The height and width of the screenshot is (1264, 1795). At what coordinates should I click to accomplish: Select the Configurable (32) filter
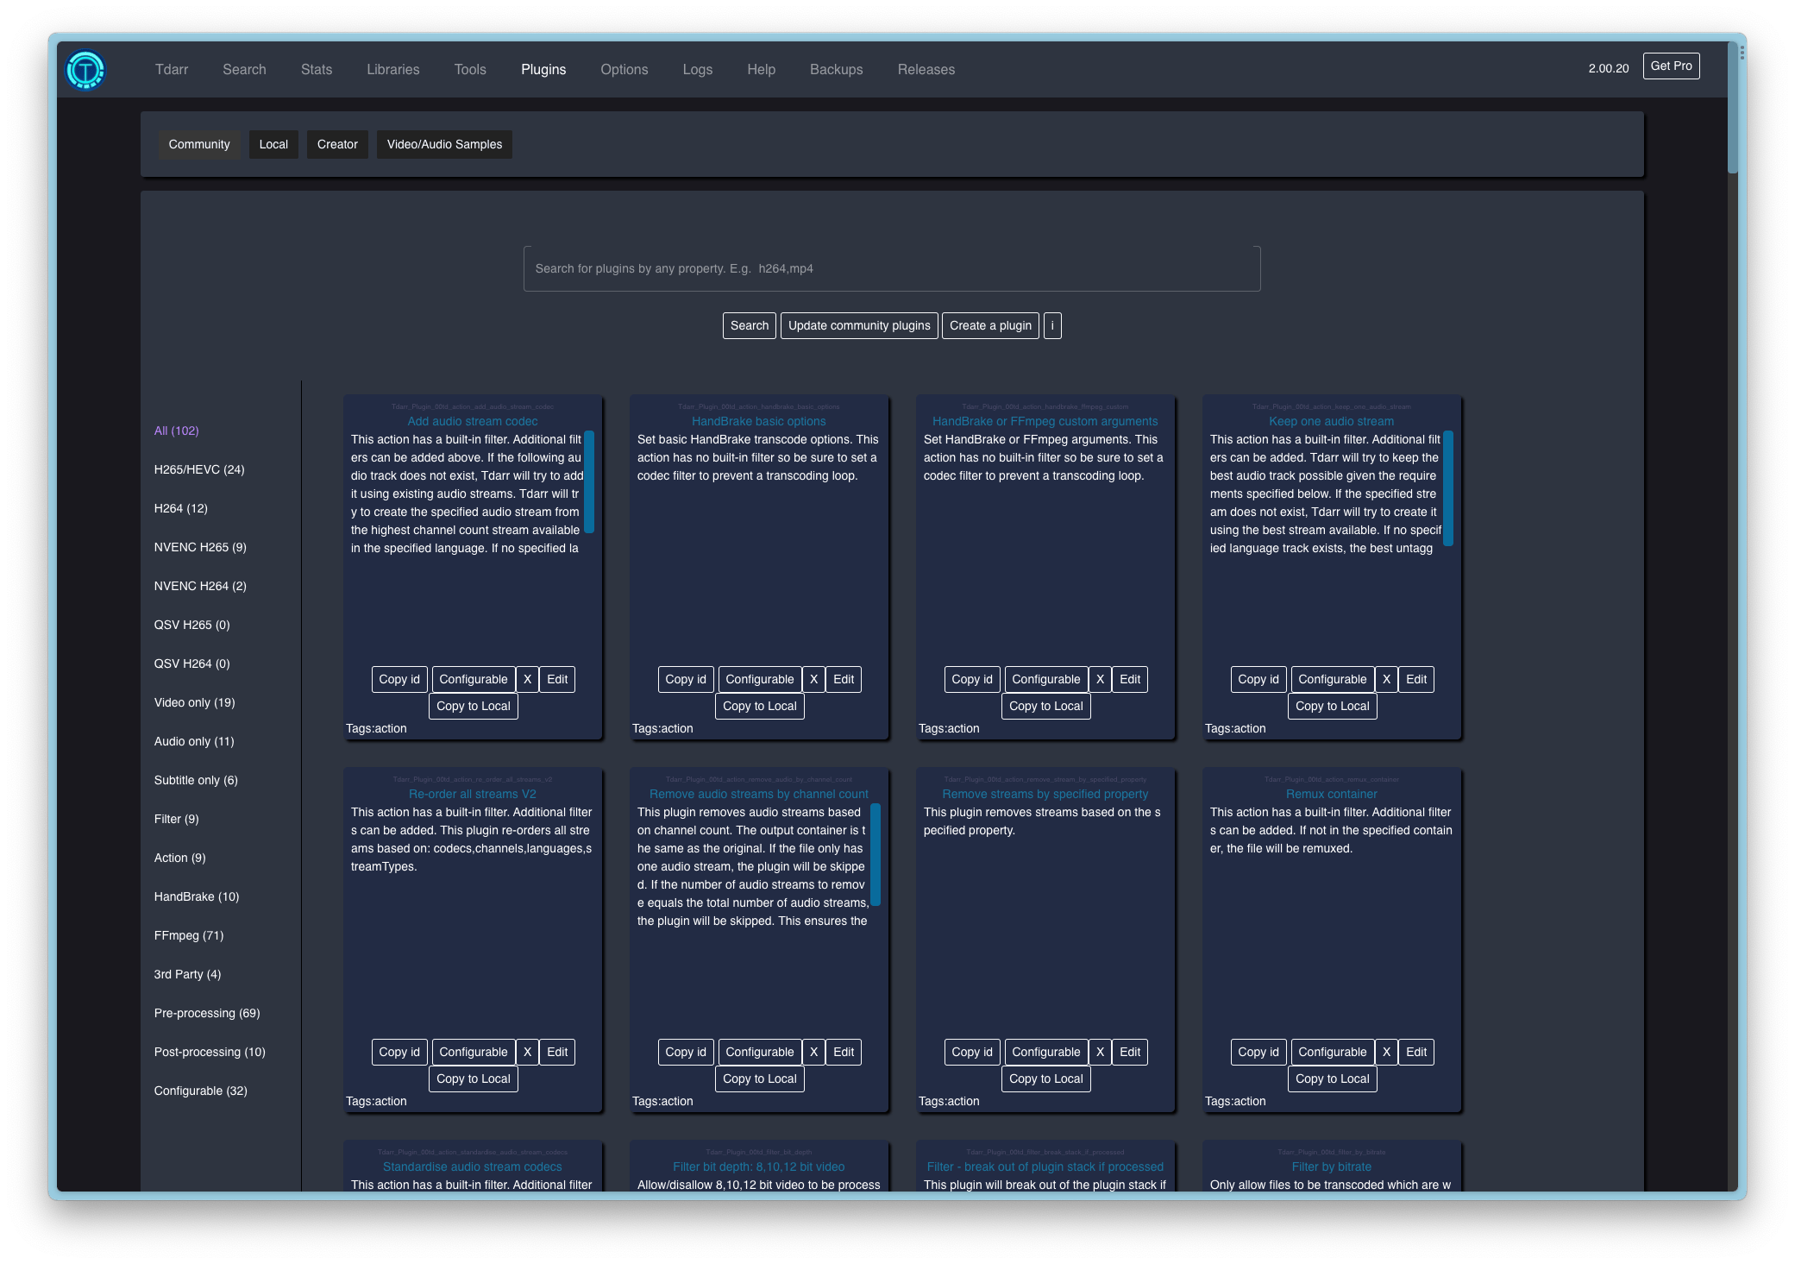pos(200,1091)
